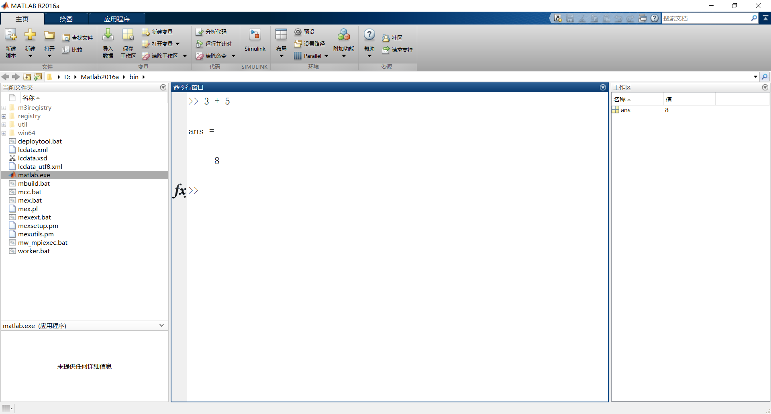Click the search documentation input field

coord(706,18)
